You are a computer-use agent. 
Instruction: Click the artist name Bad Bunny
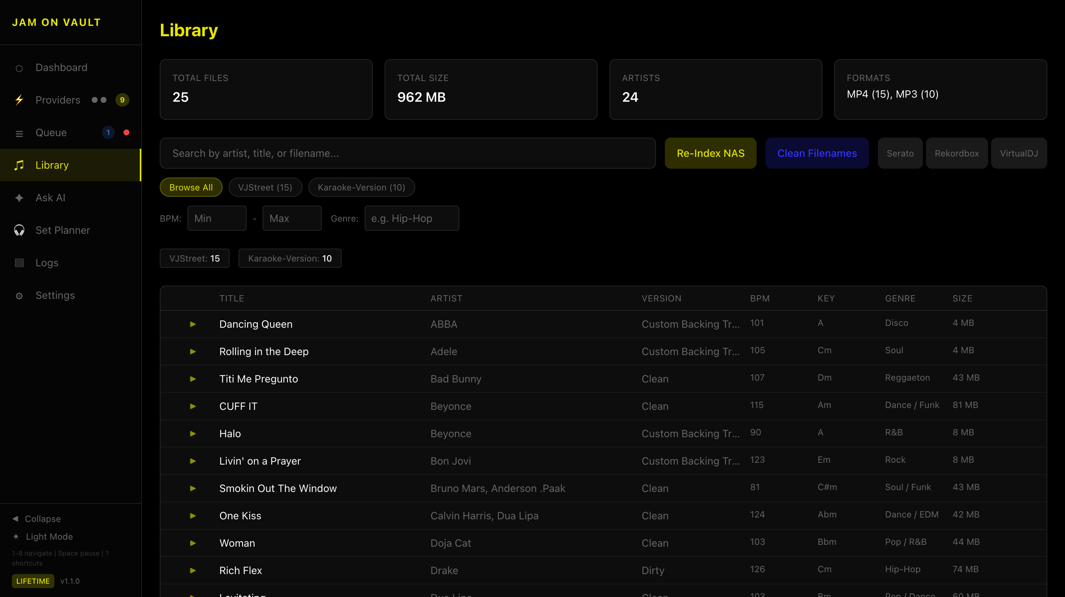(456, 379)
